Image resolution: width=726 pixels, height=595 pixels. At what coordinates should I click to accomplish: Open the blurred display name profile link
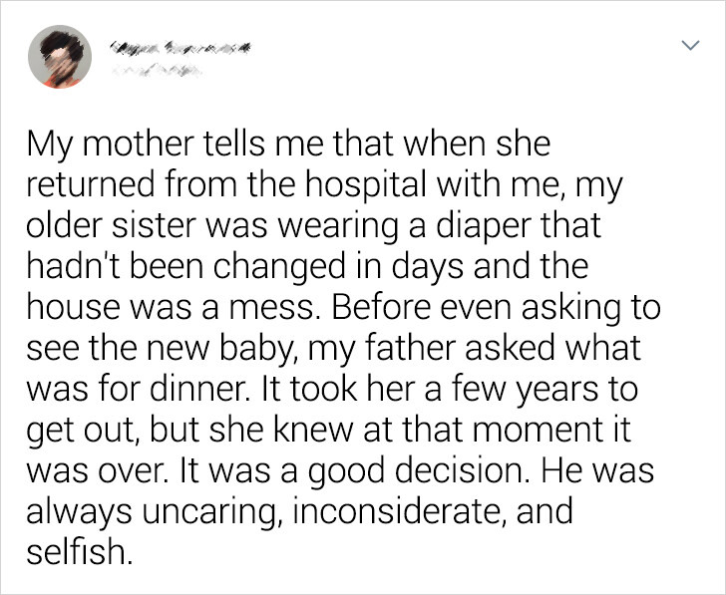(180, 47)
